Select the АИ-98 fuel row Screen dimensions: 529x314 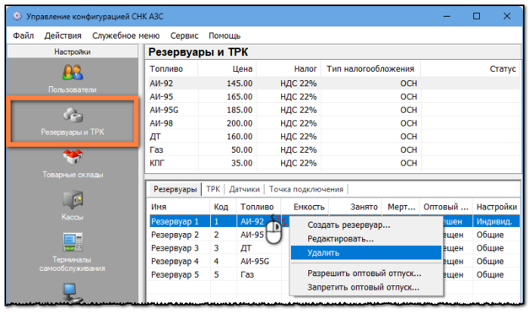tap(333, 123)
